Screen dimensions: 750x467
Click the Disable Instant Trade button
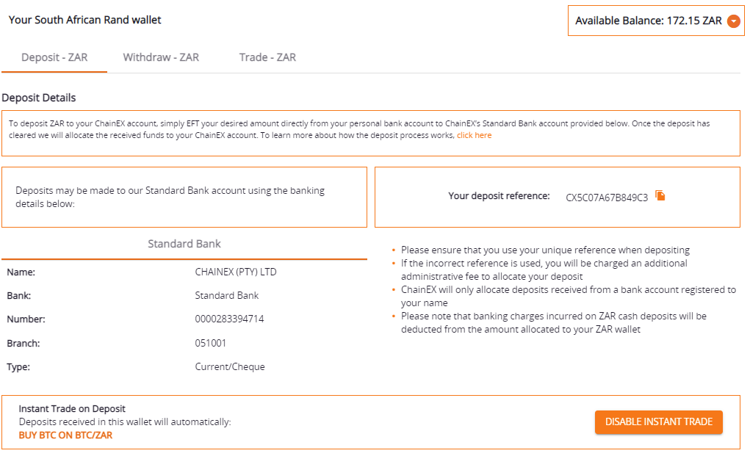coord(659,422)
